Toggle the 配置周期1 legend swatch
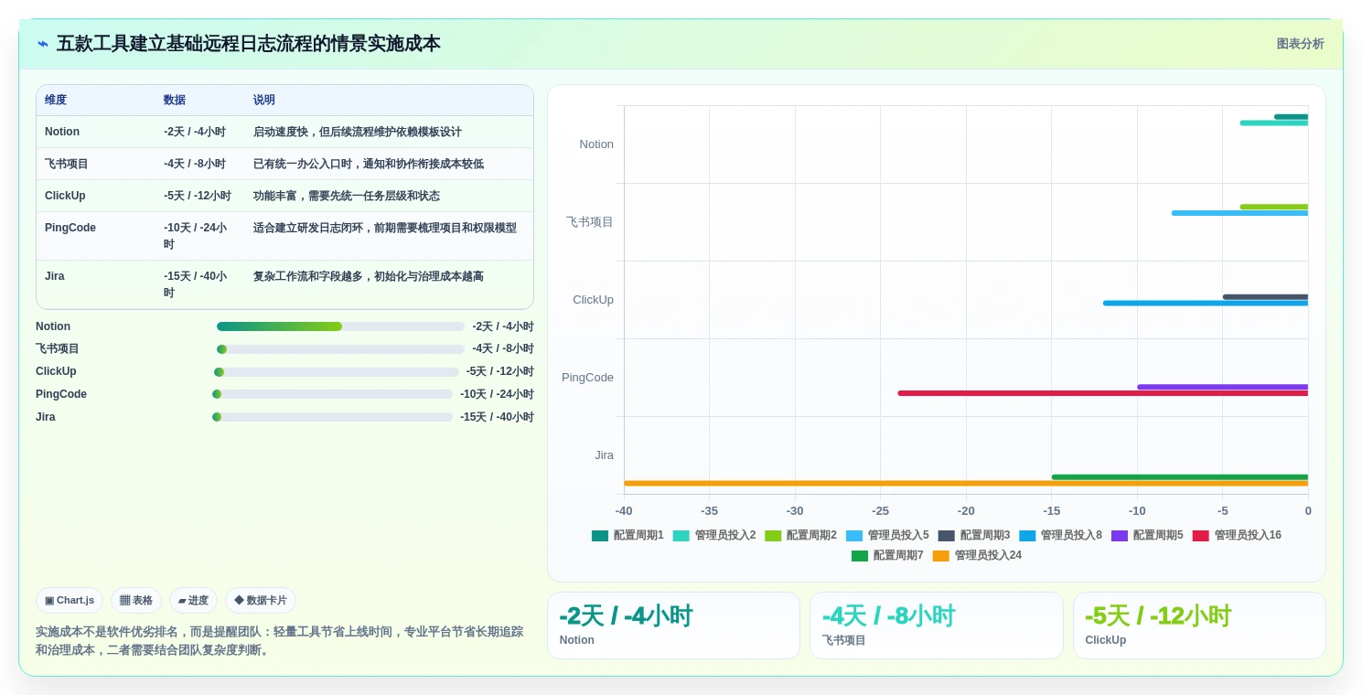The width and height of the screenshot is (1362, 695). click(x=599, y=536)
